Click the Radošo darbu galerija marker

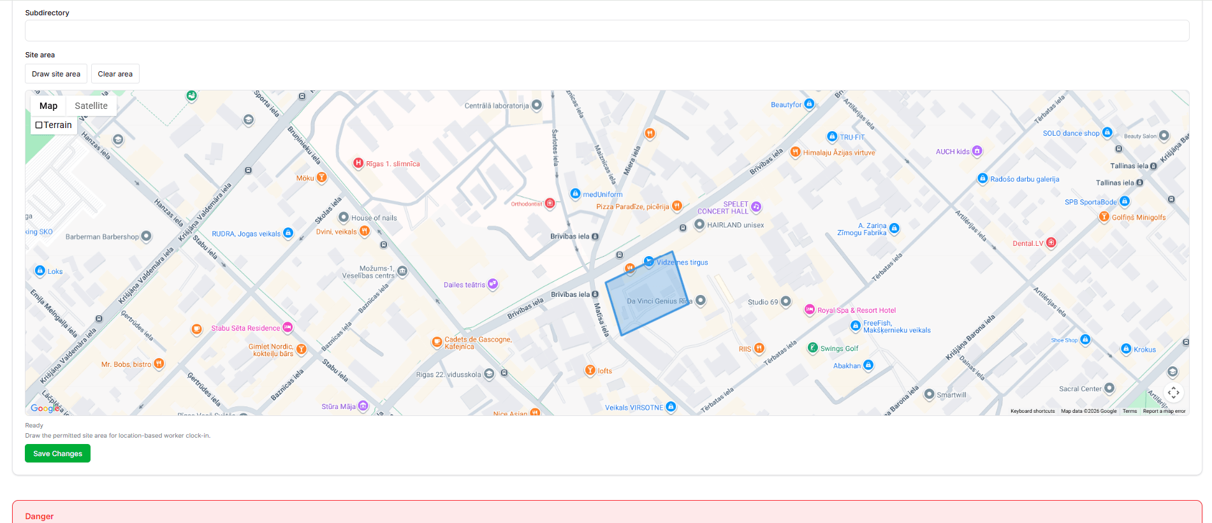click(982, 178)
